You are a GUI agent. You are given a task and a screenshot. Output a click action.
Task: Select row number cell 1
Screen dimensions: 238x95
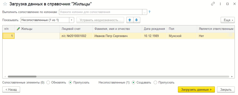[x=9, y=36]
